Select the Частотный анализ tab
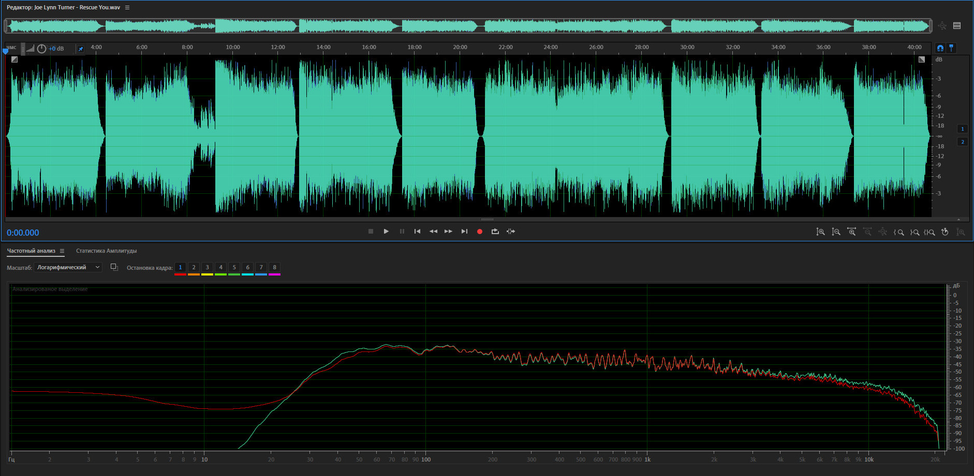Image resolution: width=974 pixels, height=476 pixels. 31,251
